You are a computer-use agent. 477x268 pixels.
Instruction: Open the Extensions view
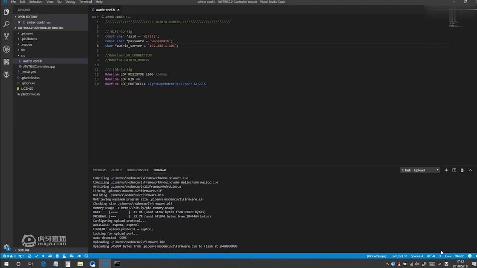tap(6, 61)
